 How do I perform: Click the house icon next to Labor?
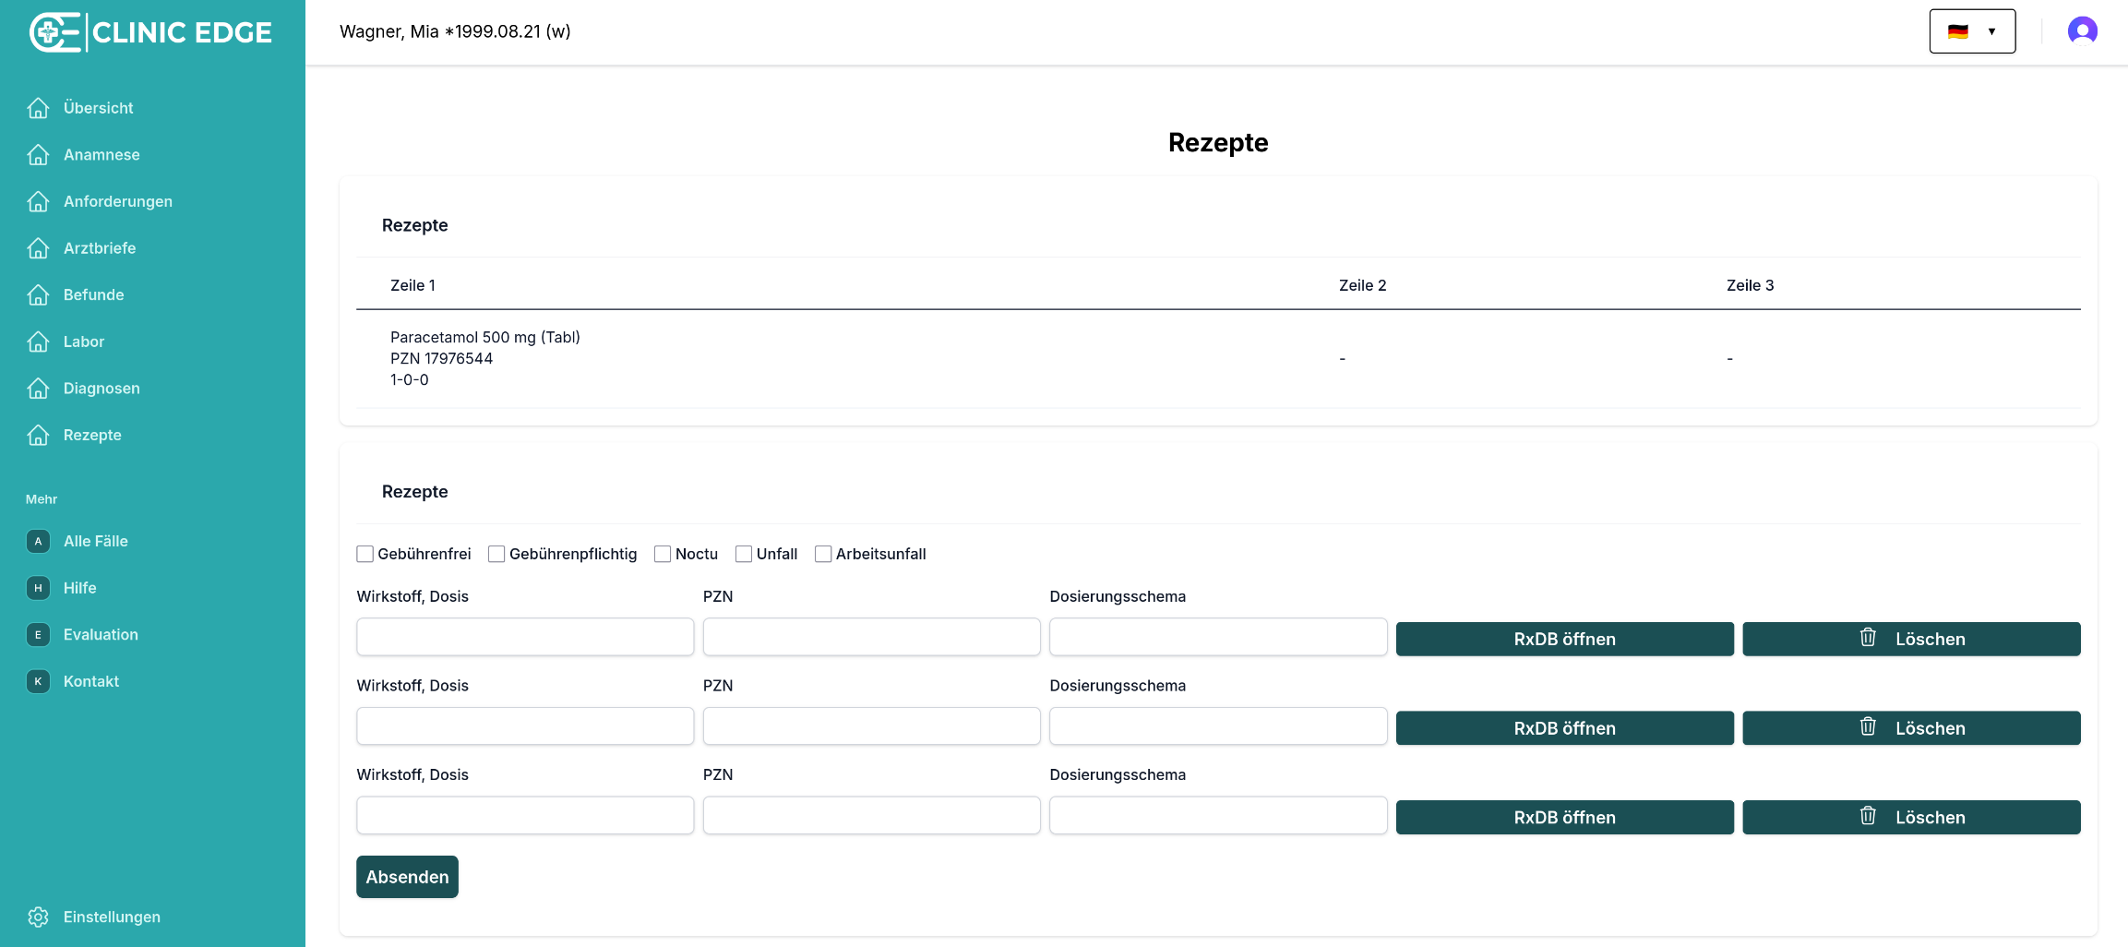[38, 342]
